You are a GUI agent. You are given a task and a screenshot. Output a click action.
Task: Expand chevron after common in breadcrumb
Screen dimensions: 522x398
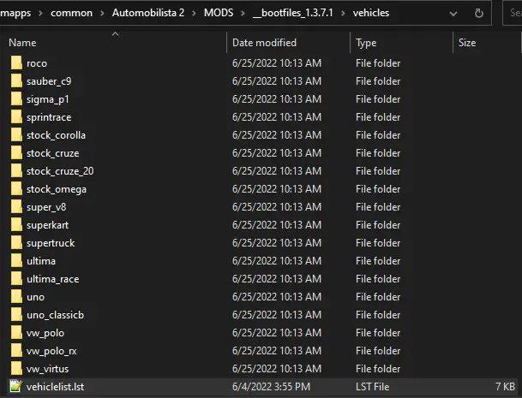(102, 13)
